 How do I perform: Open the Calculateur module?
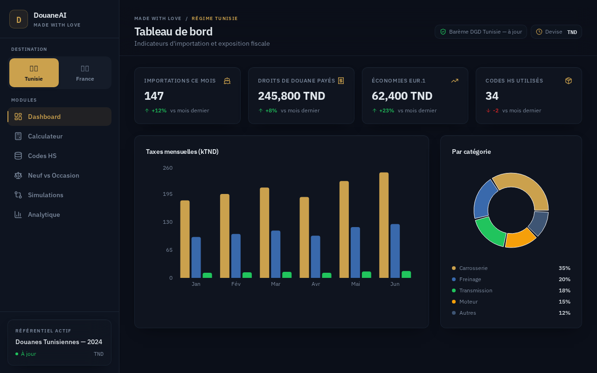[x=60, y=136]
